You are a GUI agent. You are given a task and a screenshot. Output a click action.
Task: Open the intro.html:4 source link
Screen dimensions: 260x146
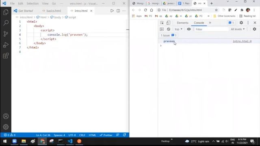pyautogui.click(x=242, y=41)
